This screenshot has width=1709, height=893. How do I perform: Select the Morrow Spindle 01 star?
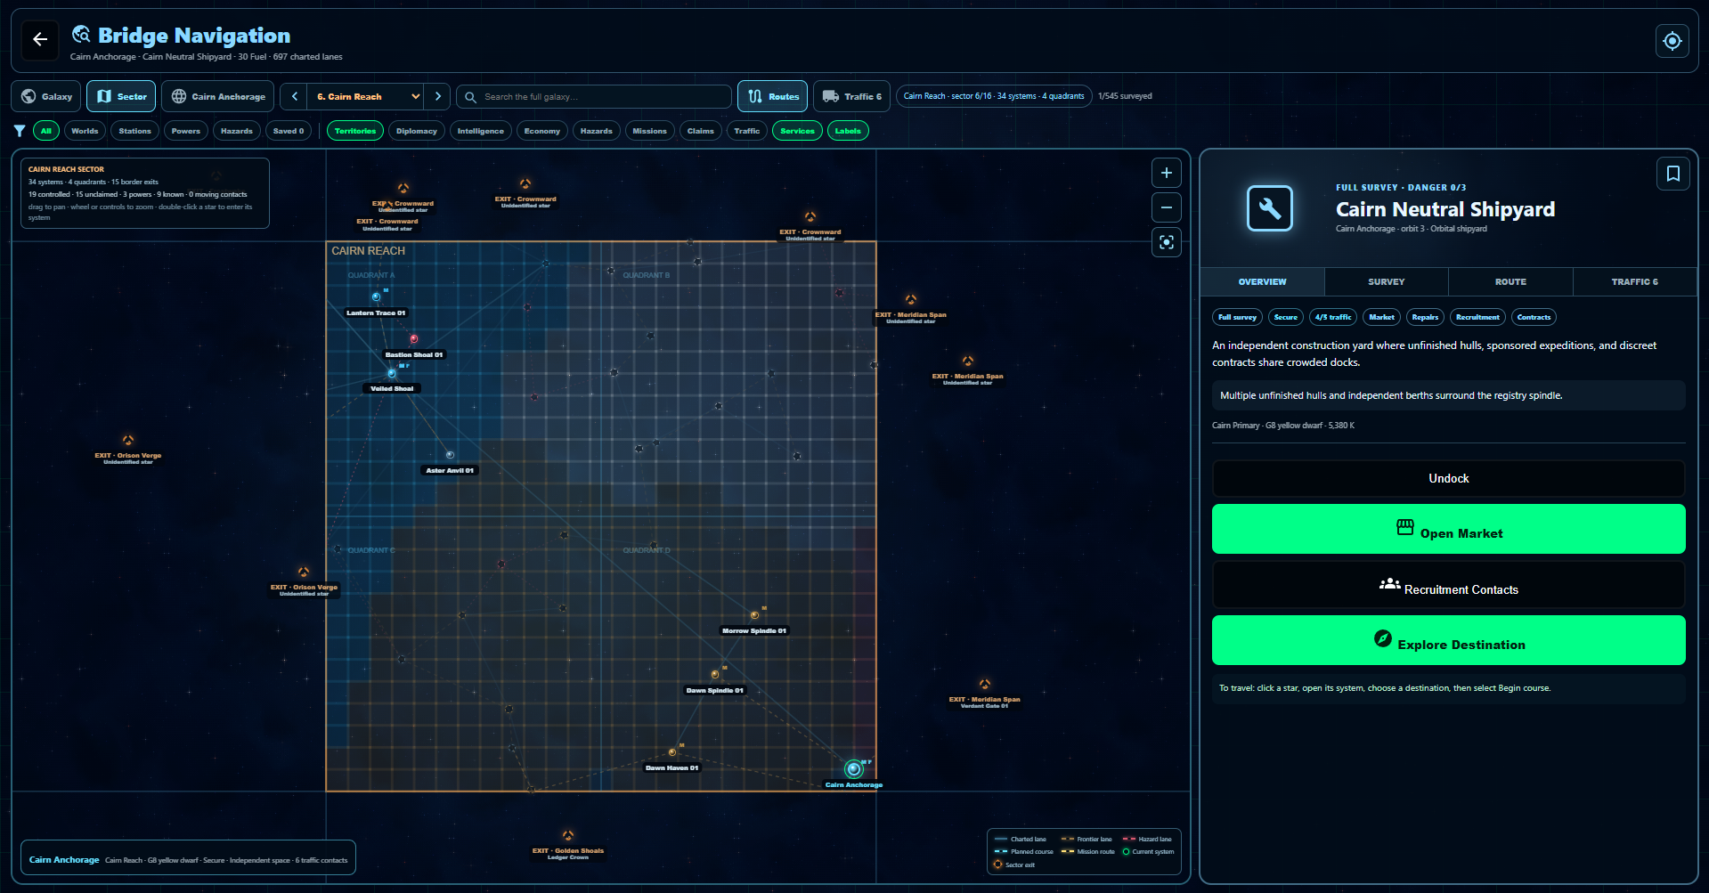click(x=754, y=615)
